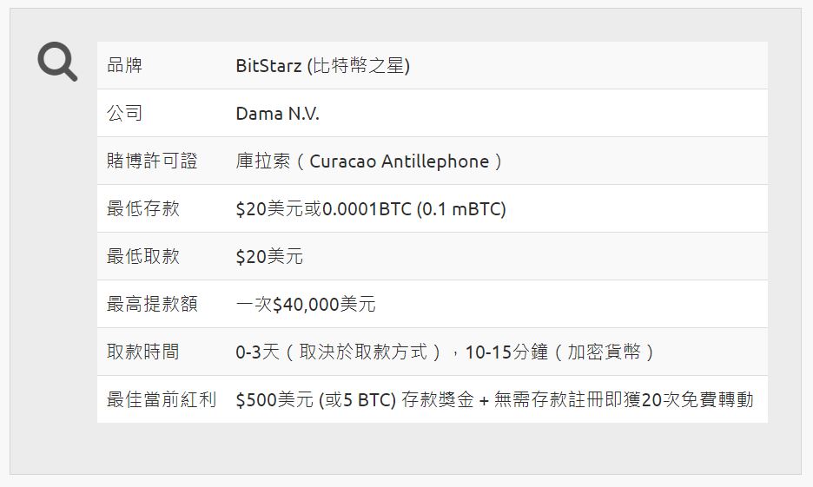
Task: Click the 一次$40,000美元 value
Action: pos(306,304)
